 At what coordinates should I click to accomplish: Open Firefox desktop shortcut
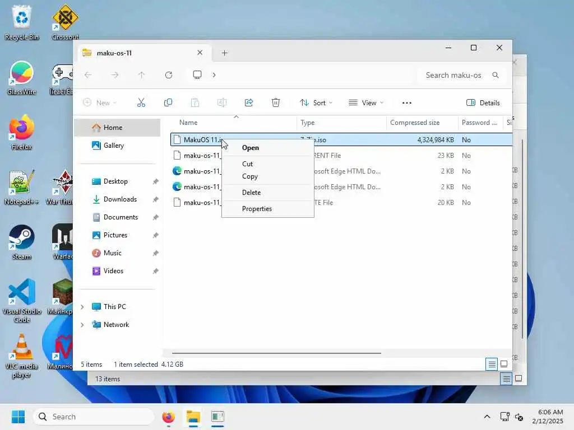(x=22, y=132)
